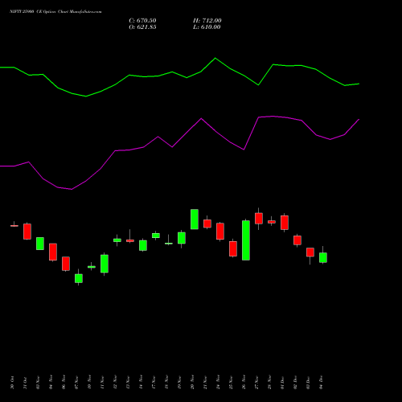
Task: Click the 30 Oct date label
Action: pyautogui.click(x=12, y=383)
